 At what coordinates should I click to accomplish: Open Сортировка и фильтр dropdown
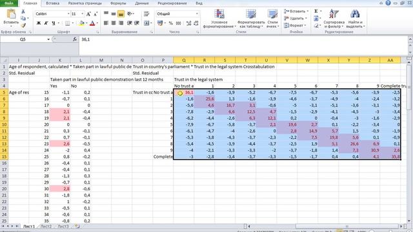click(334, 19)
